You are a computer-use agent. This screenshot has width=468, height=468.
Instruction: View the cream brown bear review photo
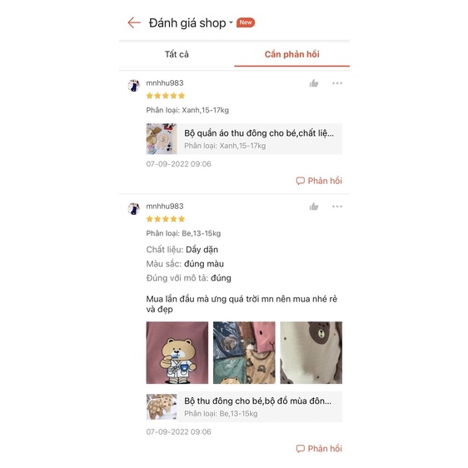click(311, 352)
